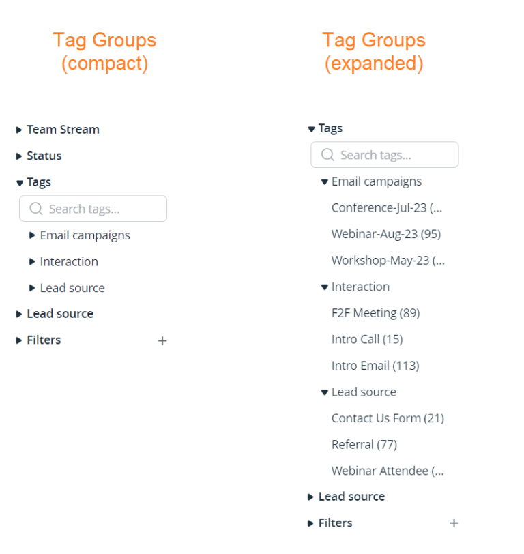The height and width of the screenshot is (554, 524).
Task: Click the Search tags field in compact view
Action: (x=93, y=209)
